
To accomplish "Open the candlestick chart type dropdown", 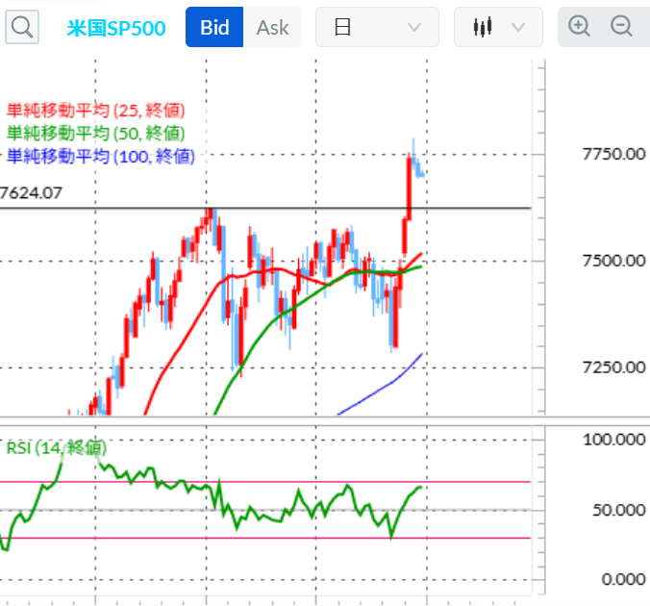I will point(498,27).
